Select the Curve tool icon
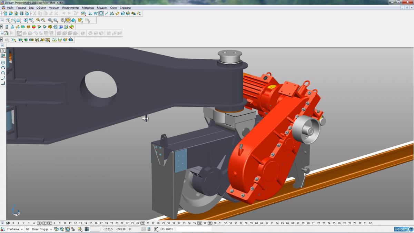Image resolution: width=414 pixels, height=233 pixels. [x=106, y=13]
